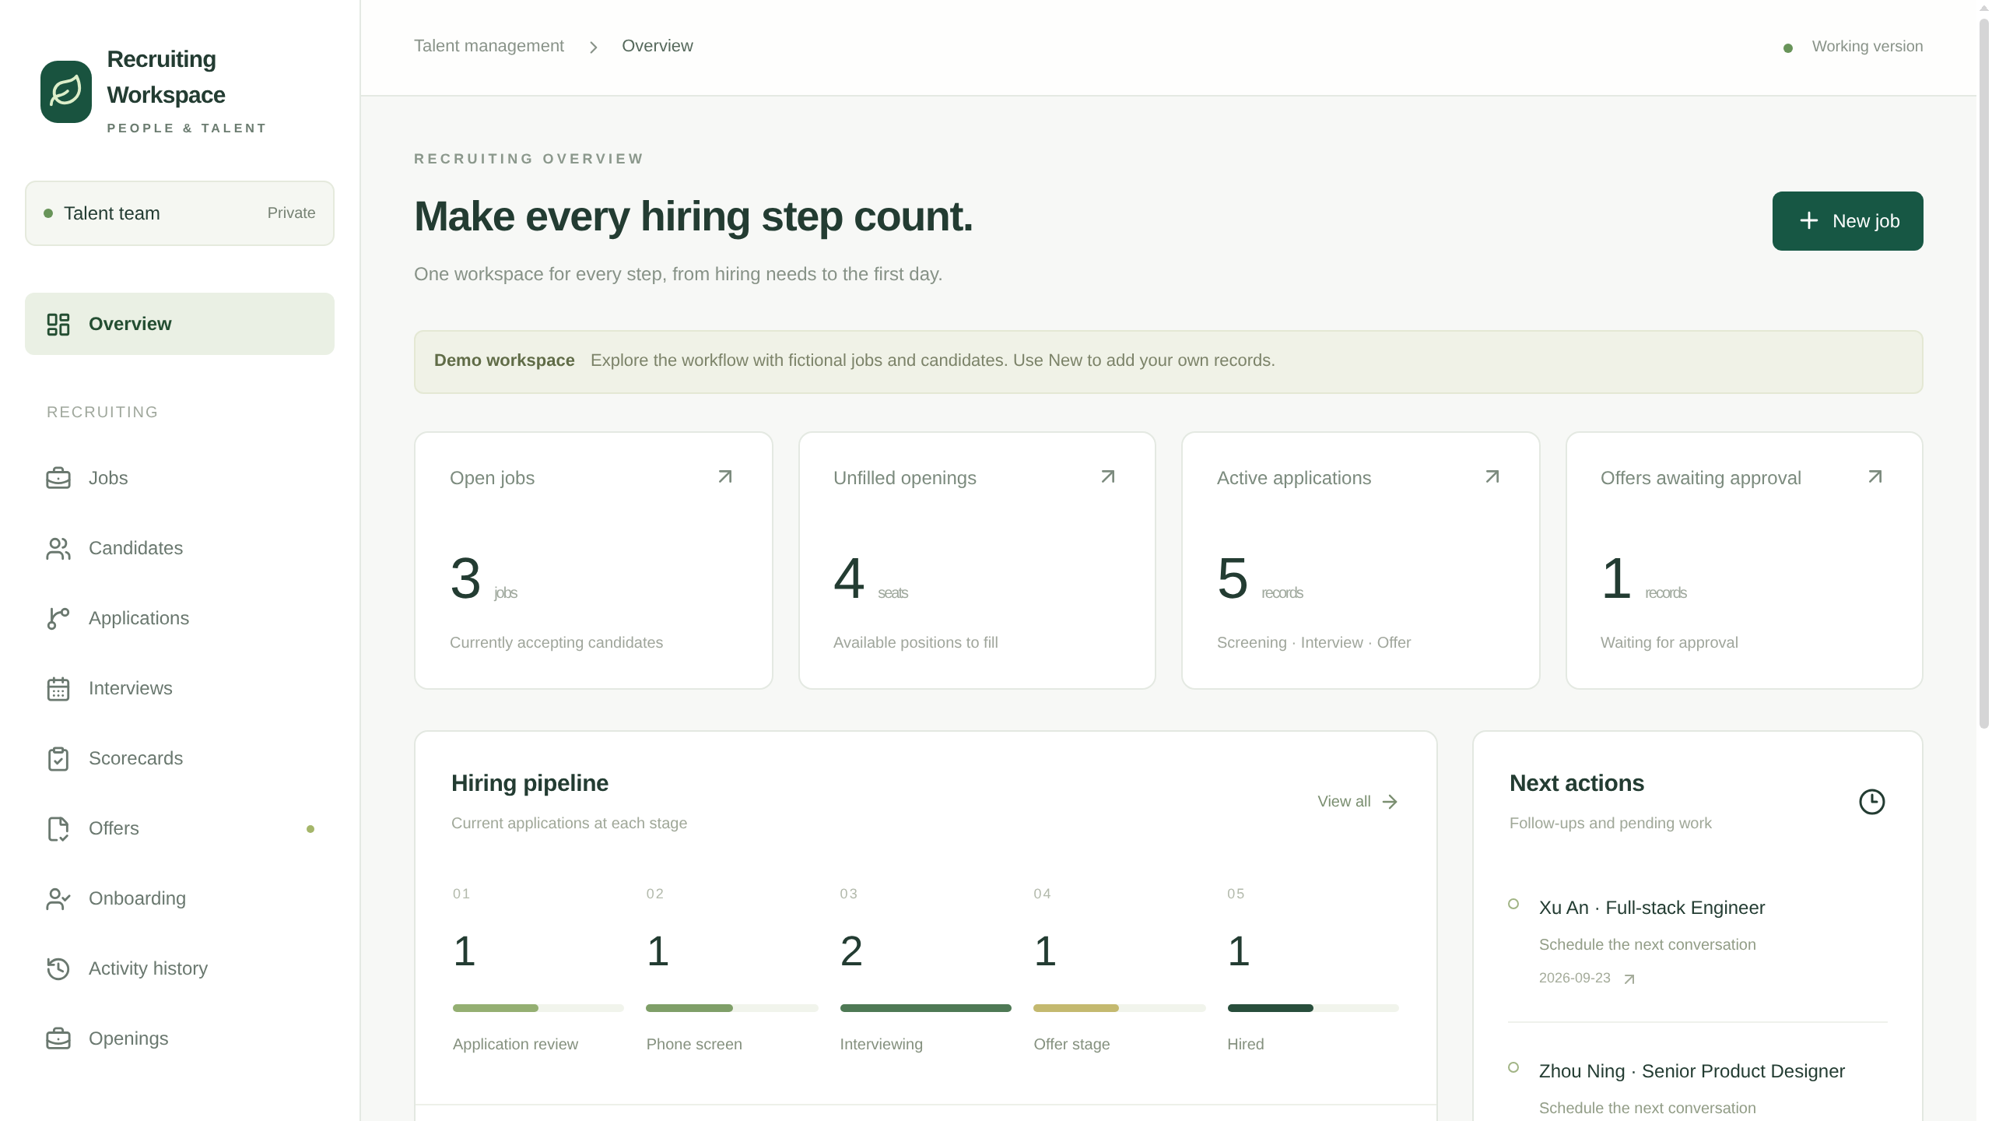1992x1121 pixels.
Task: Click the Activity history clock icon
Action: [58, 968]
